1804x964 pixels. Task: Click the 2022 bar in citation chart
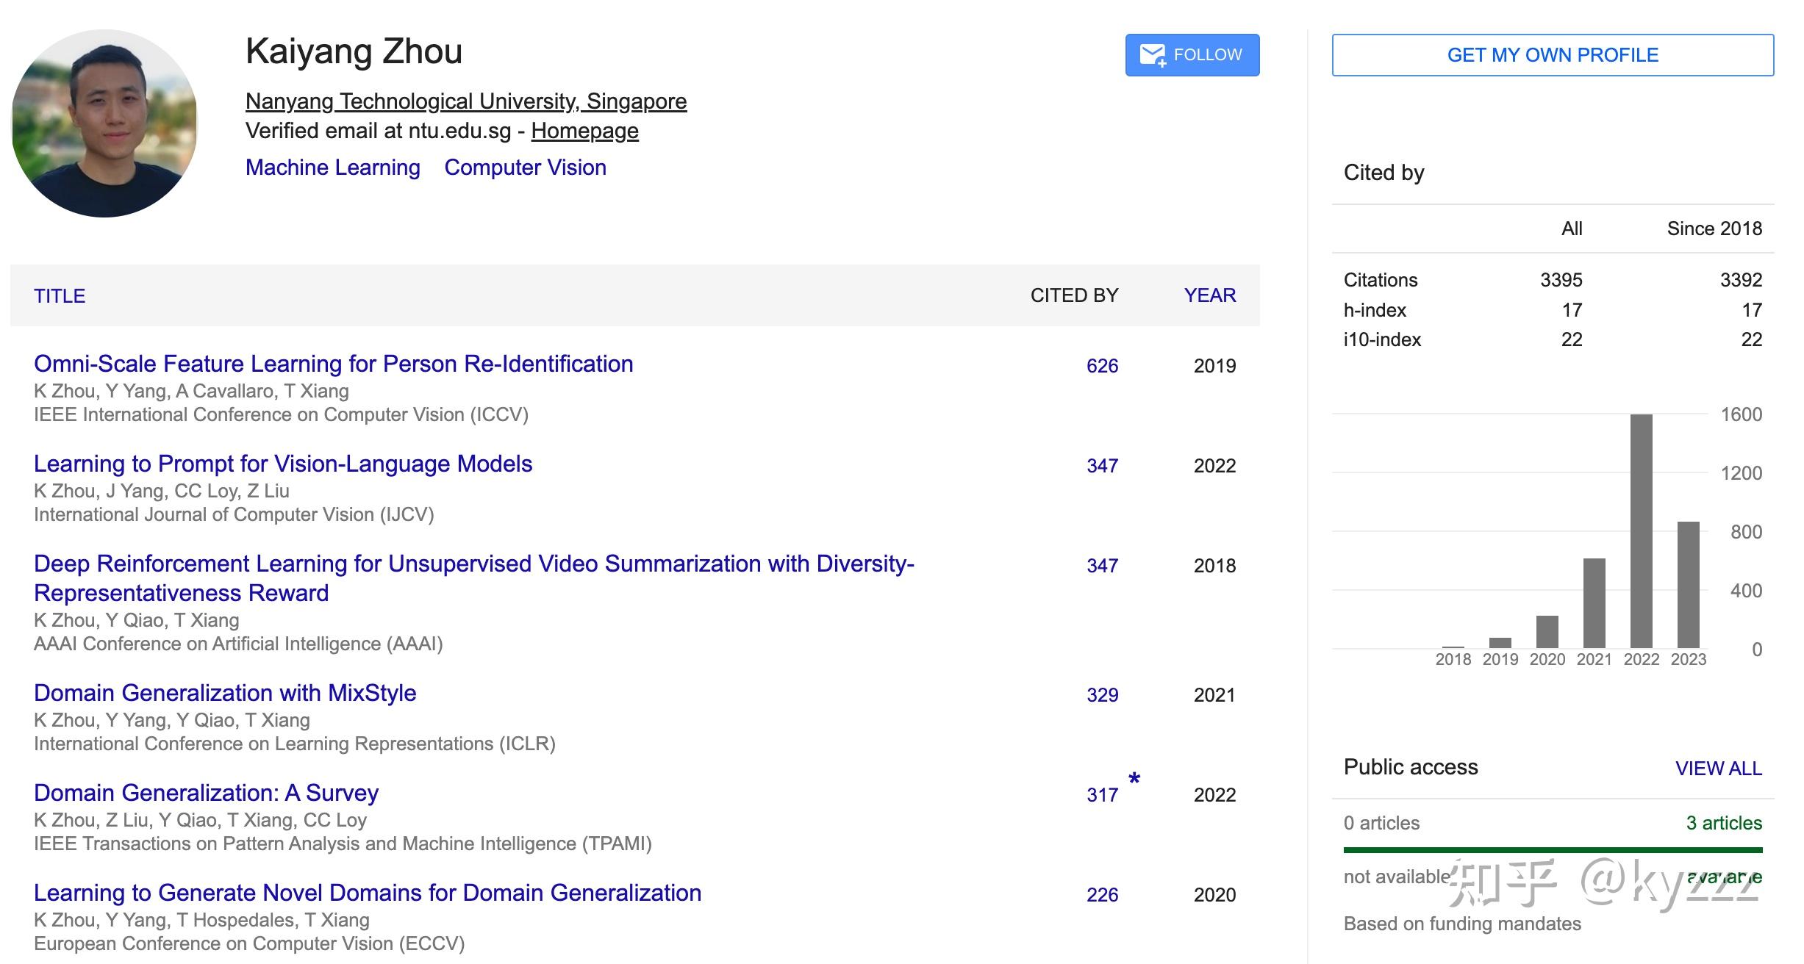point(1640,530)
